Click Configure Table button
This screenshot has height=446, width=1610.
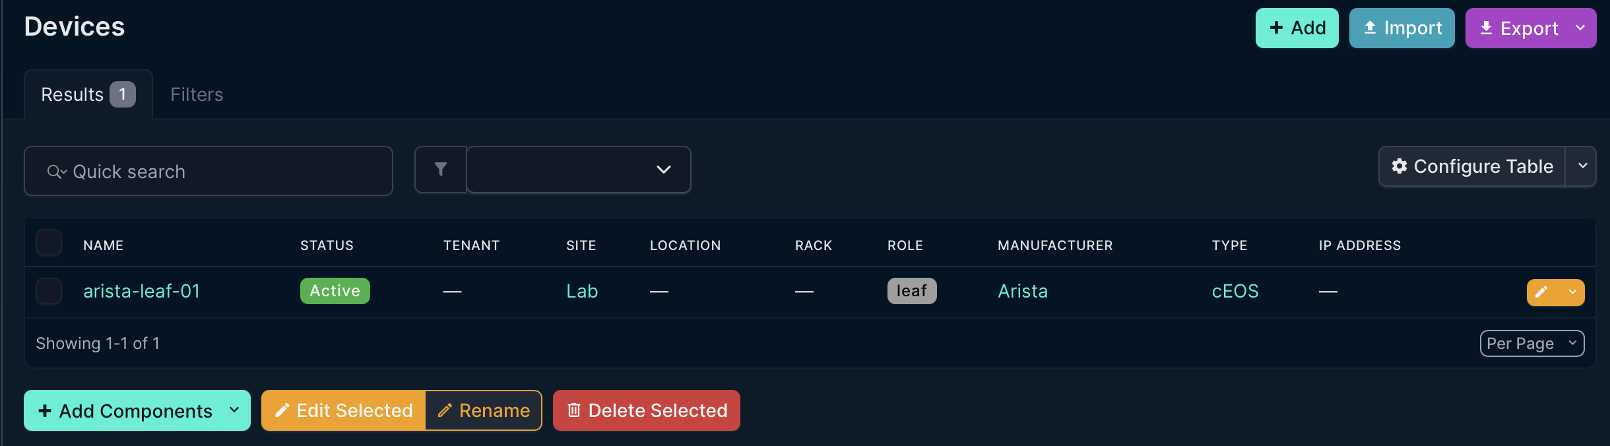tap(1472, 166)
